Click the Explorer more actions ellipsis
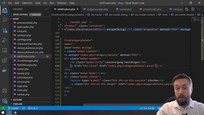Screen dimensions: 204x115 coord(47,9)
